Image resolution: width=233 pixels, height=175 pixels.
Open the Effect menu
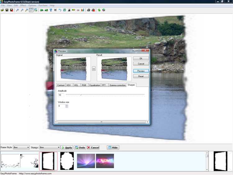tap(23, 5)
